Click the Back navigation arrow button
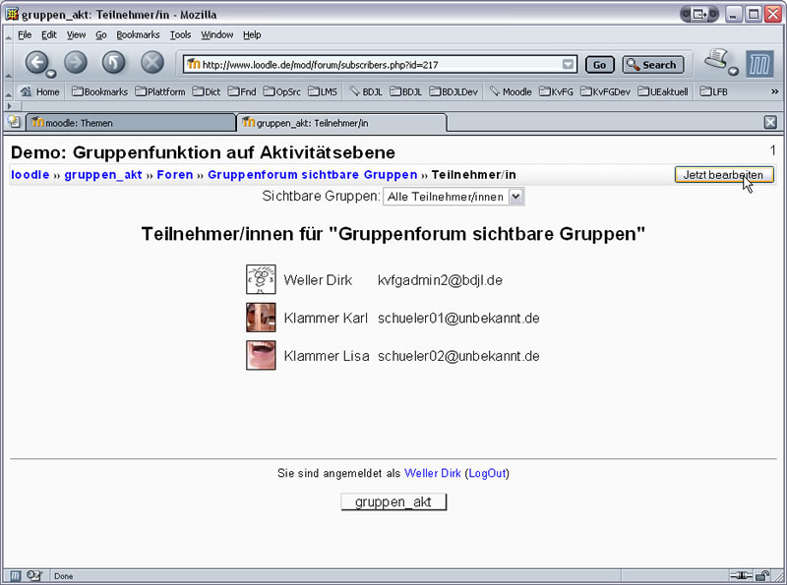 (37, 64)
